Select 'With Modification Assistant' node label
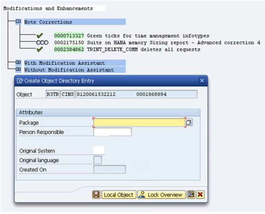 65,63
